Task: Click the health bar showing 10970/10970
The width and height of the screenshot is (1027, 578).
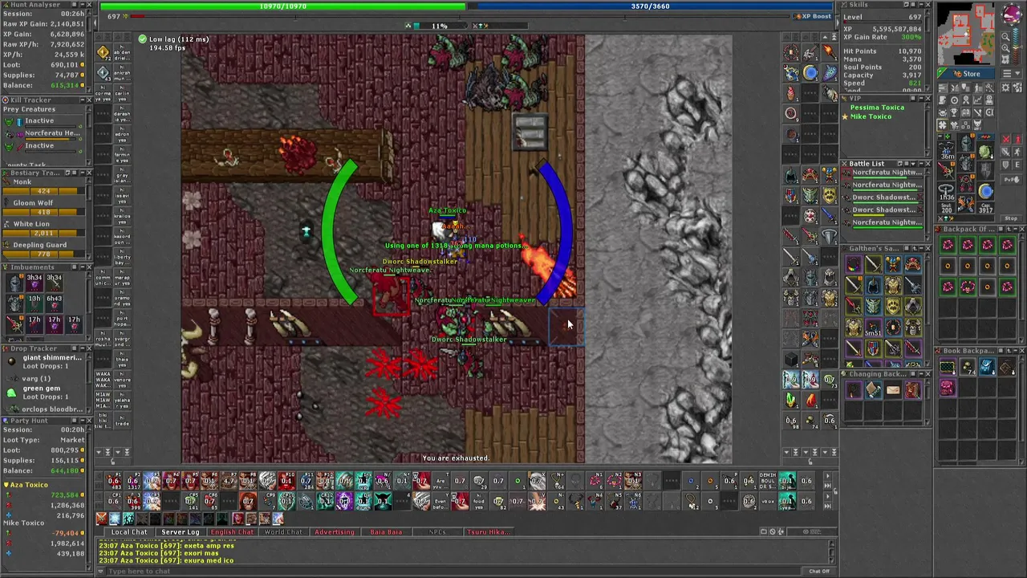Action: point(283,6)
